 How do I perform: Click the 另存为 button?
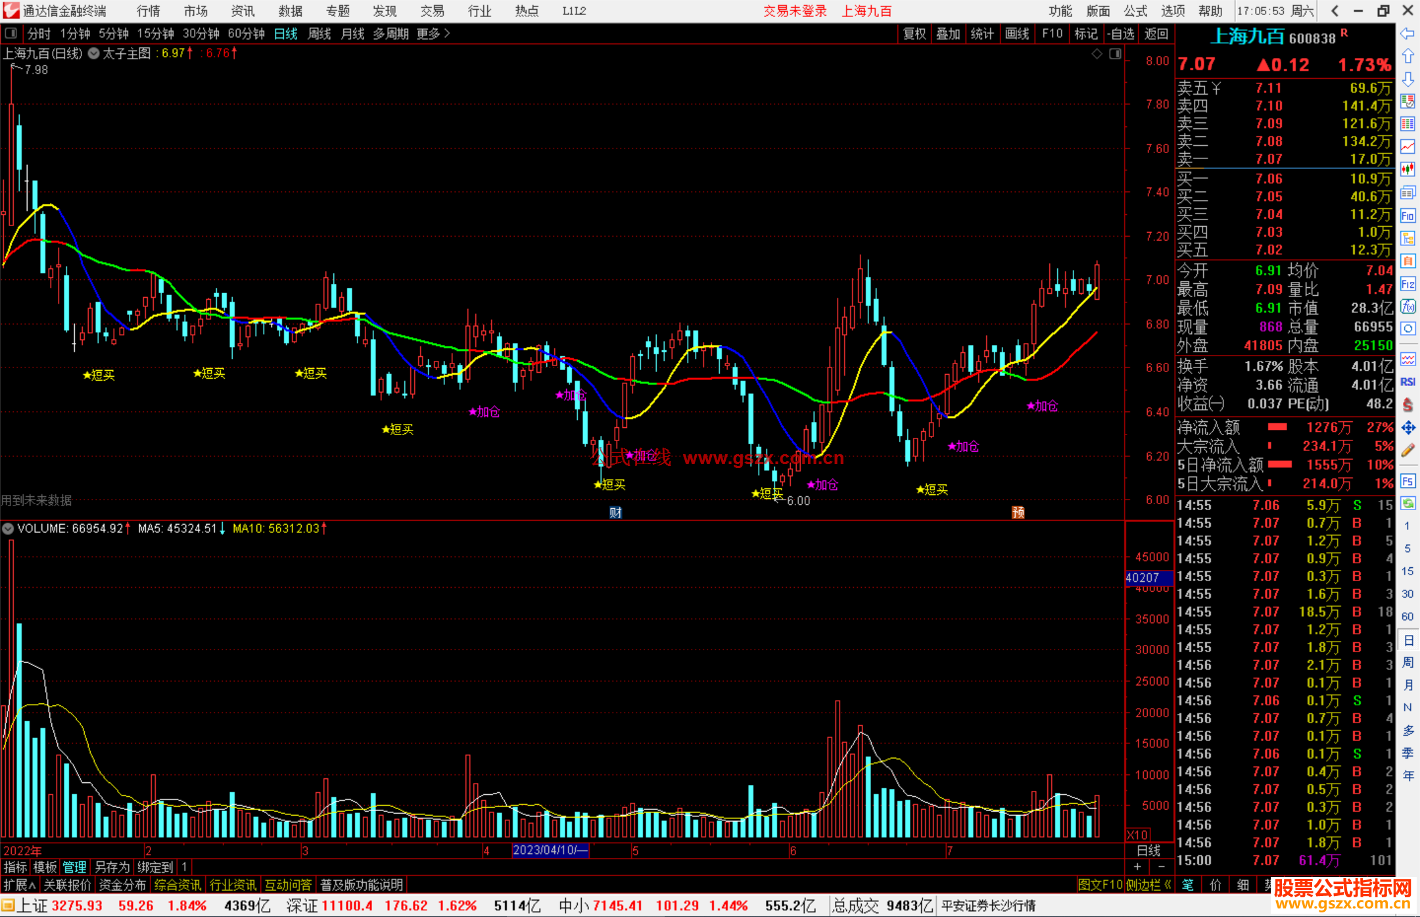[x=112, y=867]
